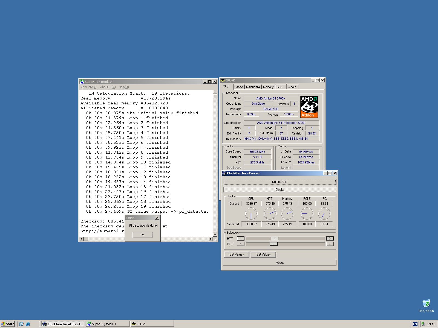Viewport: 438px width, 328px height.
Task: Minimize the Super PI window
Action: click(205, 82)
